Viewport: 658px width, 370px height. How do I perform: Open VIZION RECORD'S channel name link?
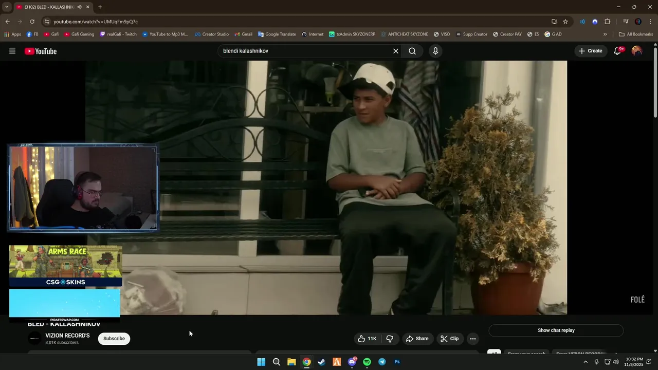pos(67,336)
